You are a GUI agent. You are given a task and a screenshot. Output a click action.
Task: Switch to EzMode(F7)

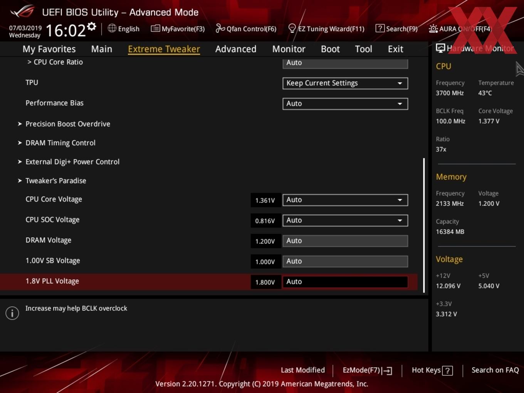(367, 370)
